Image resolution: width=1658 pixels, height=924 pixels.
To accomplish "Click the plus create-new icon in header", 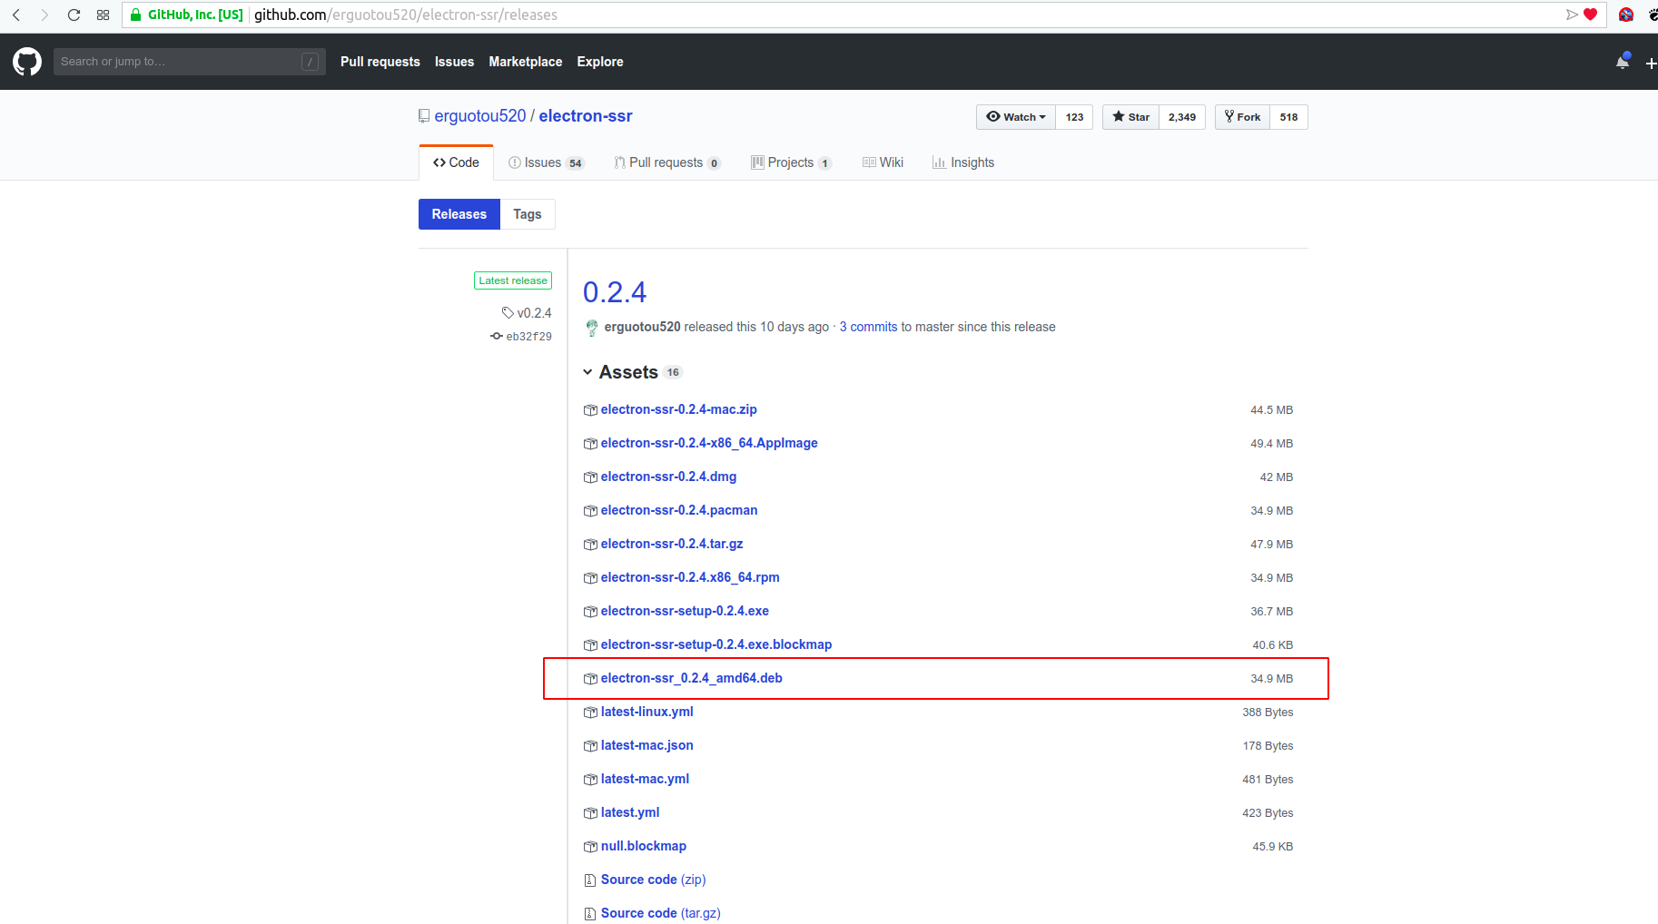I will [x=1651, y=63].
